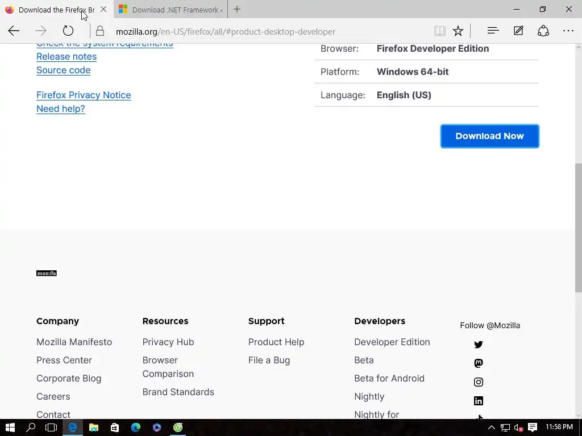582x436 pixels.
Task: Open Mozilla Manifesto footer link
Action: (74, 342)
